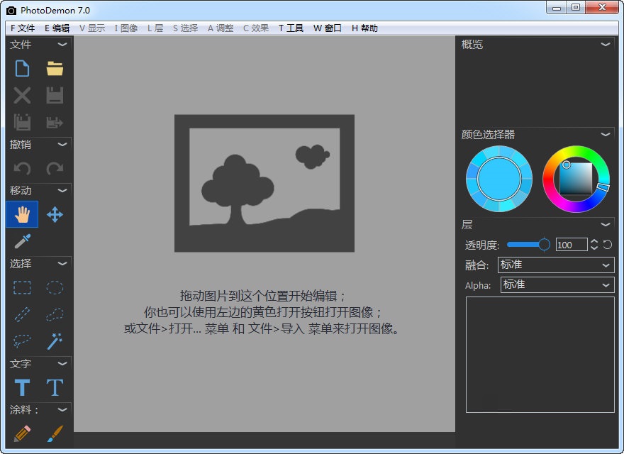Open the 融合 blend mode dropdown

coord(556,265)
